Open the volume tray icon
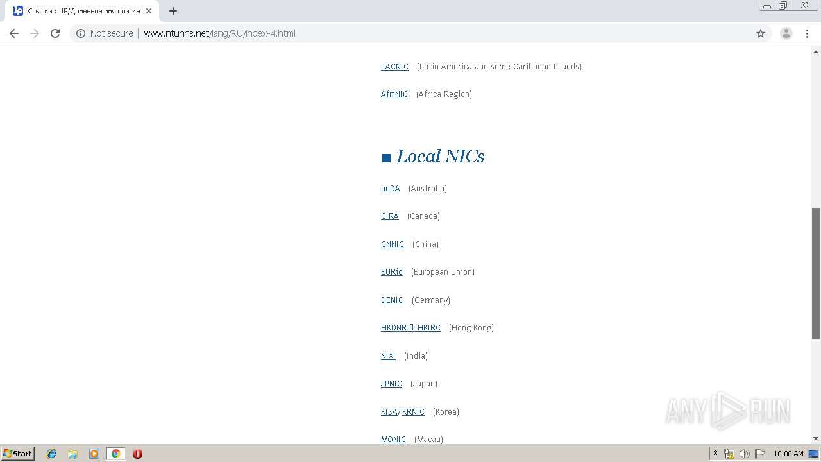The width and height of the screenshot is (821, 462). point(744,454)
